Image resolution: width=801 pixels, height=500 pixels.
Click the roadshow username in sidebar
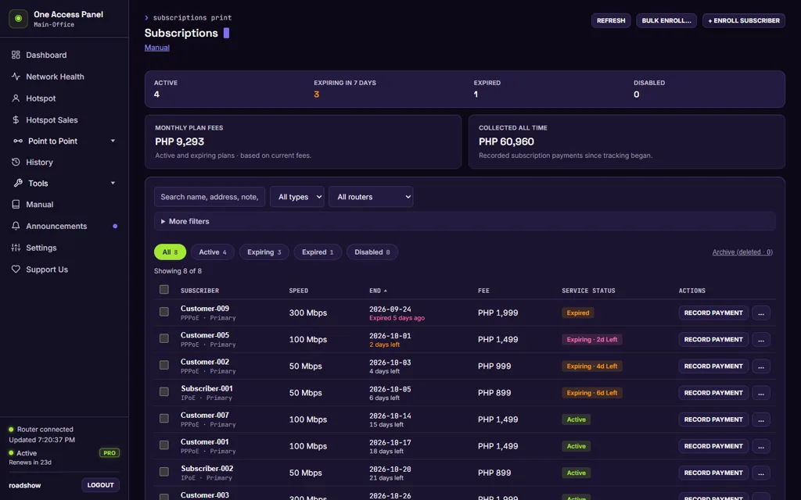[x=24, y=485]
